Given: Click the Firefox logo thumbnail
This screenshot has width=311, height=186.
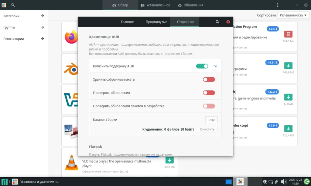Looking at the screenshot, I should coord(71,37).
